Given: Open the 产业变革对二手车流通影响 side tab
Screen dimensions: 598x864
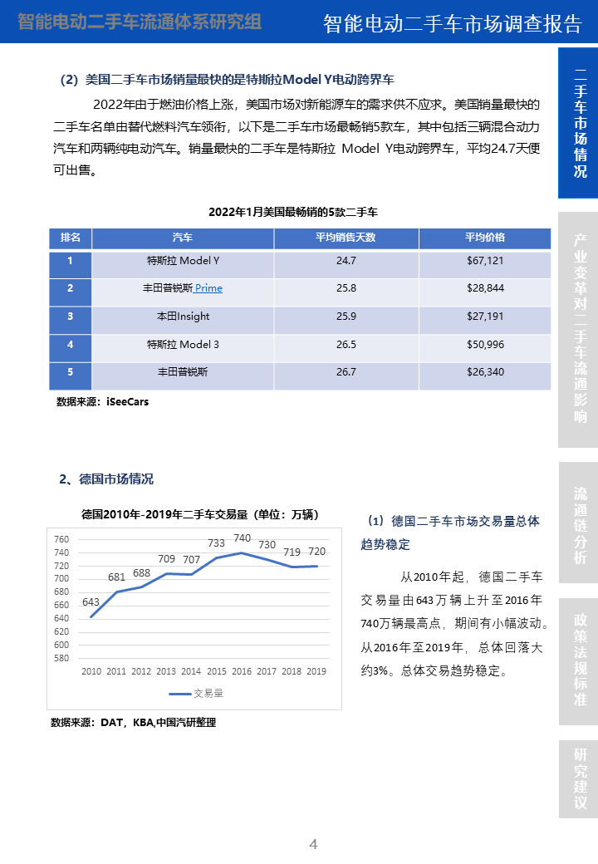Looking at the screenshot, I should 578,330.
